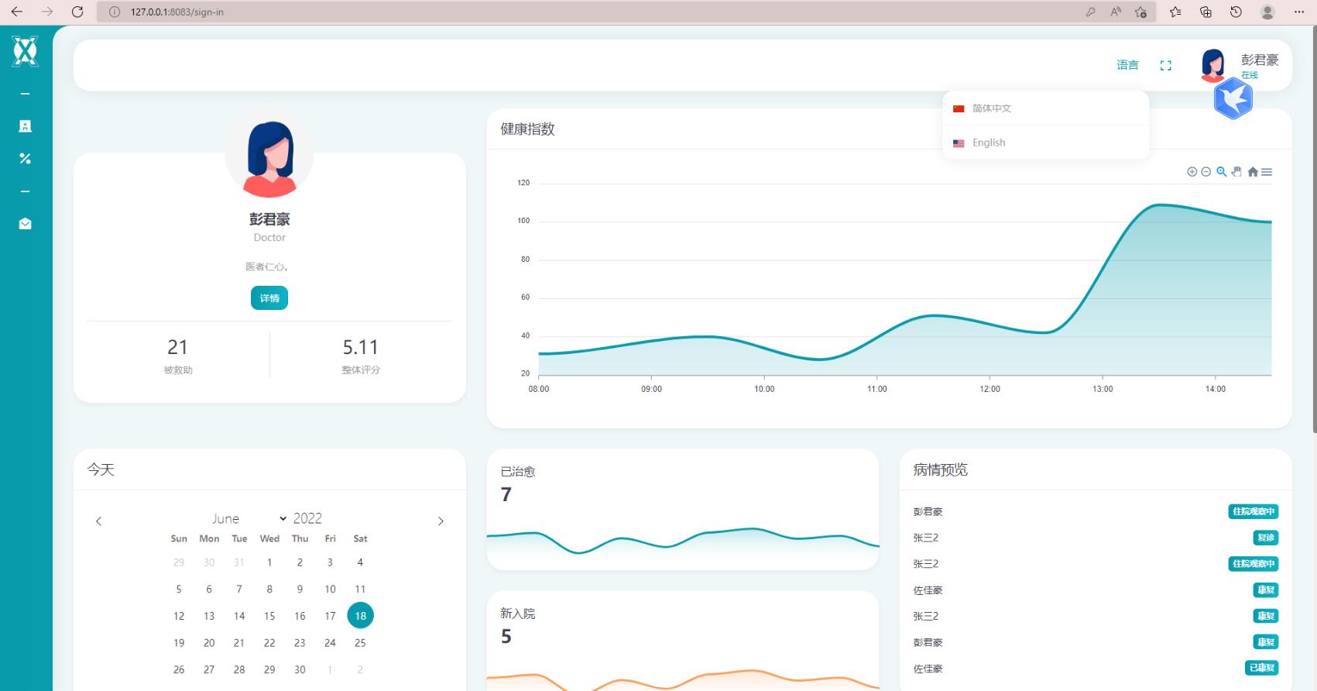
Task: Activate the hand panning tool on chart
Action: [x=1236, y=172]
